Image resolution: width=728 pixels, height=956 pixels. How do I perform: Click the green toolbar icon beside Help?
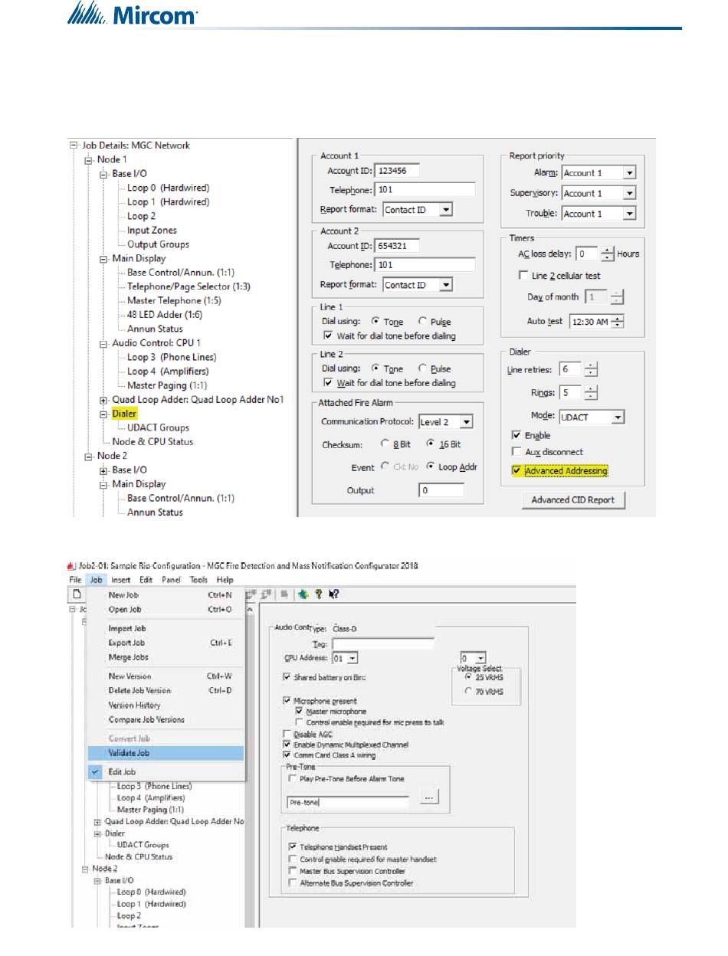pyautogui.click(x=303, y=594)
